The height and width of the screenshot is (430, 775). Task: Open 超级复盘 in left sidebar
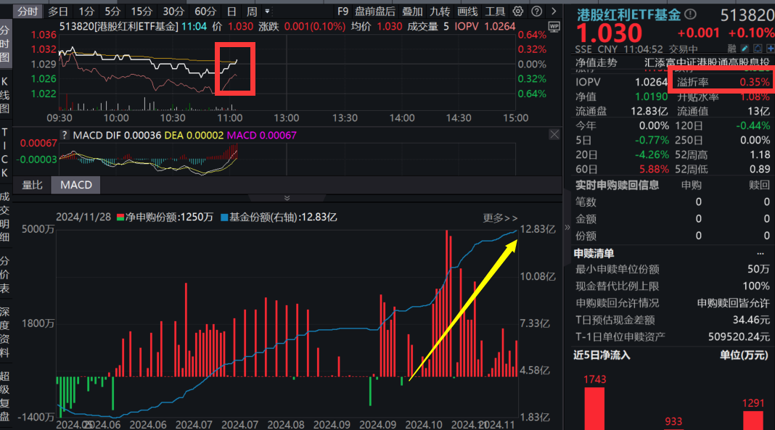tap(5, 397)
